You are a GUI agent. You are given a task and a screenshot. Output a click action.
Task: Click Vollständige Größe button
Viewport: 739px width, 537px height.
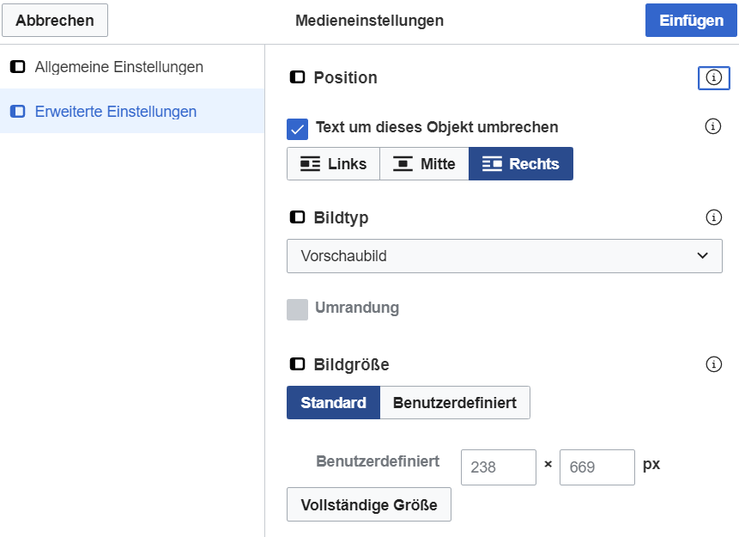tap(368, 504)
